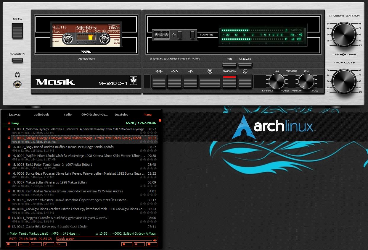Select track 0005_Sinkó Péter in playlist
The width and height of the screenshot is (368, 250).
[53, 165]
